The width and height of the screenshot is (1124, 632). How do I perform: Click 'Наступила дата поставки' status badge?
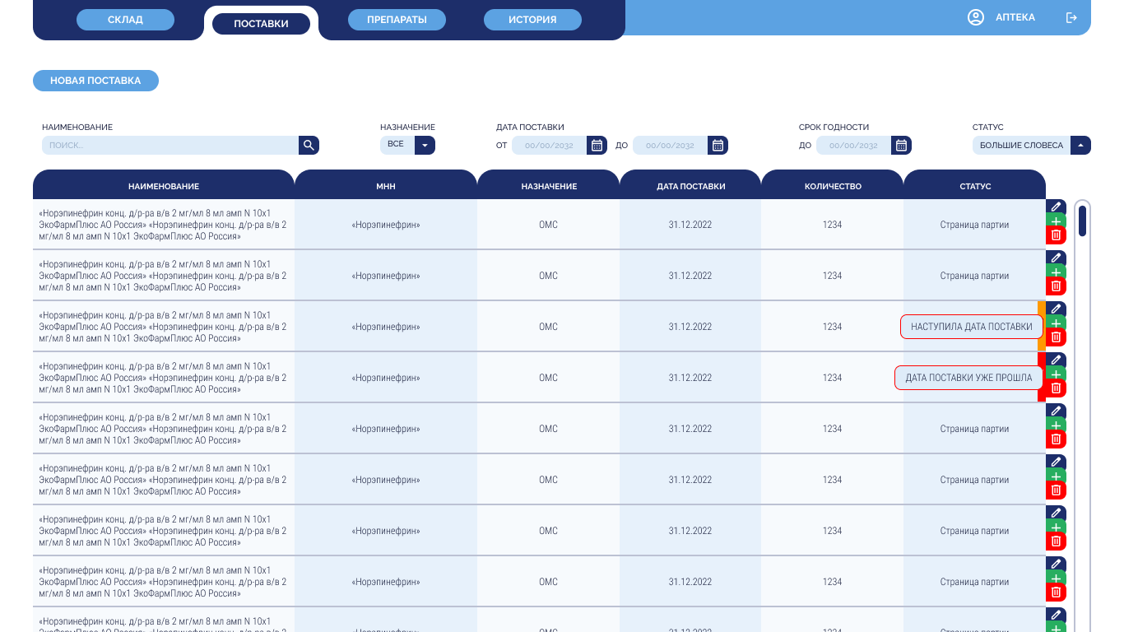pos(971,327)
